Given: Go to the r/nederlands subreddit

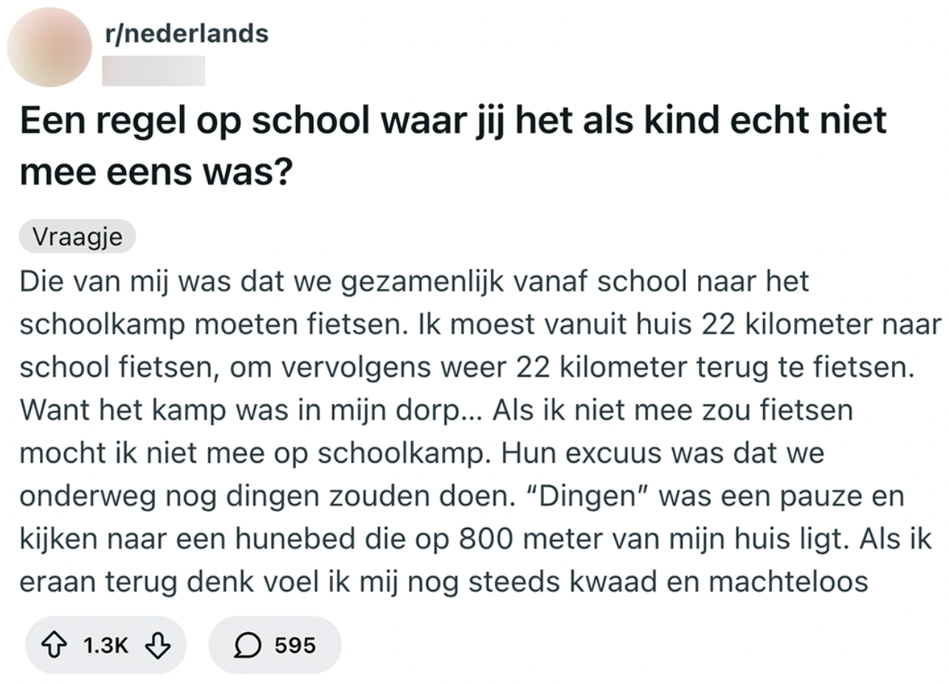Looking at the screenshot, I should point(187,33).
